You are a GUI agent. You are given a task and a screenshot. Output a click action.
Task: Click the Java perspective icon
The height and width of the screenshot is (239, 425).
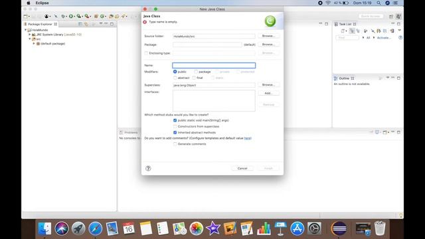point(398,17)
